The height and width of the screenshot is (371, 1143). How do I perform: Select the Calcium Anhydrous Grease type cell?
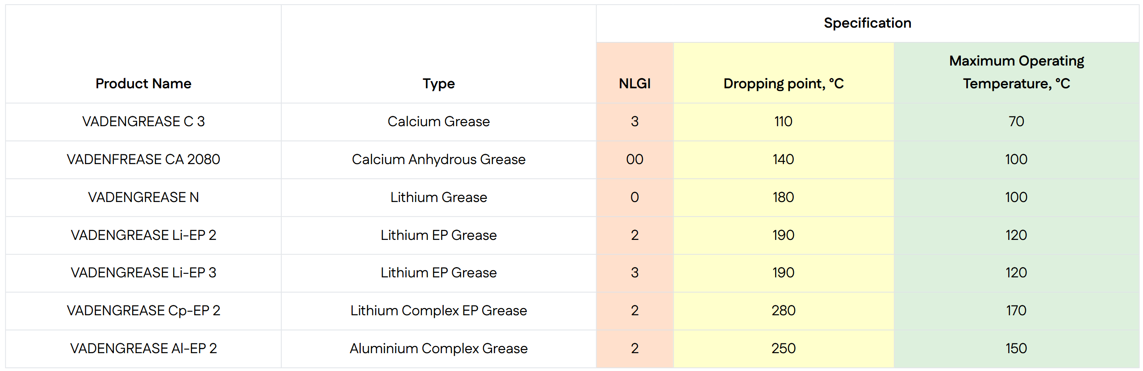[x=438, y=159]
